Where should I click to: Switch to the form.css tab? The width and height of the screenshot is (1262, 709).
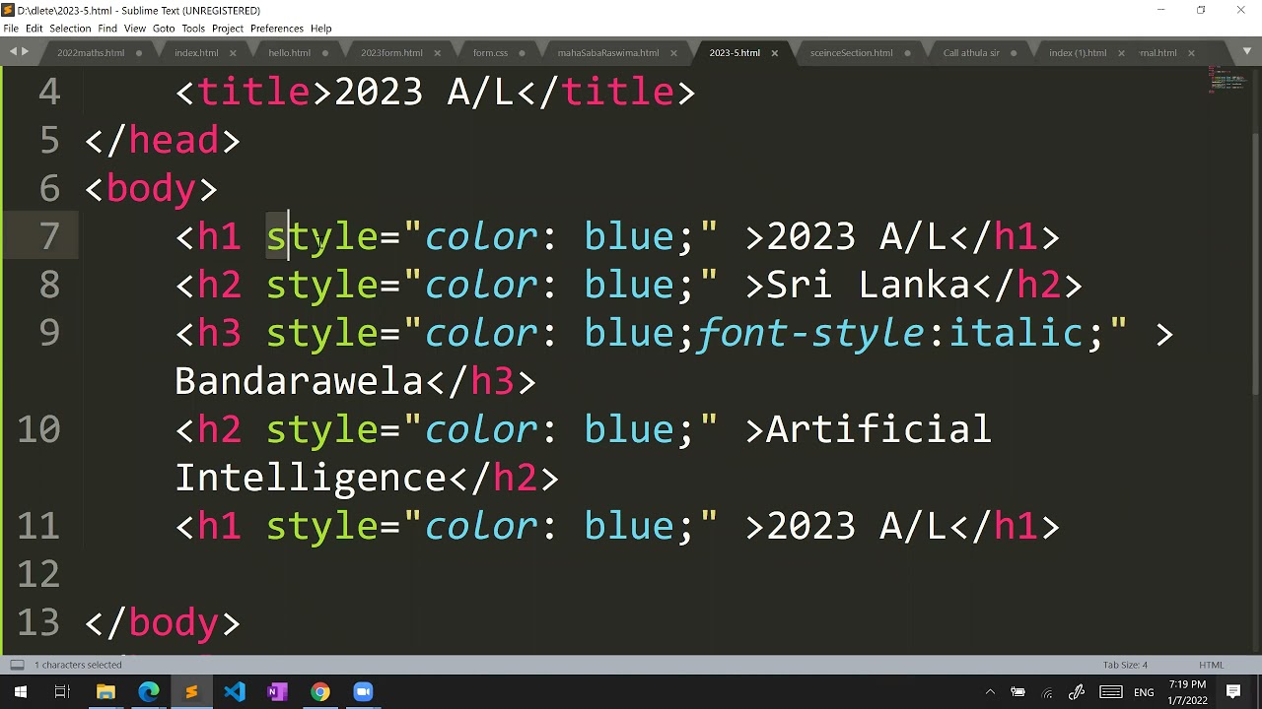click(x=490, y=53)
